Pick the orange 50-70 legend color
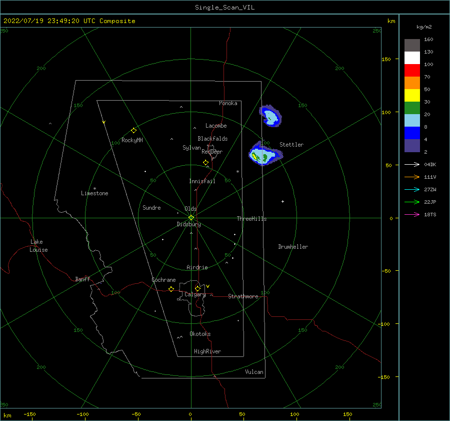The width and height of the screenshot is (450, 421). pos(412,83)
